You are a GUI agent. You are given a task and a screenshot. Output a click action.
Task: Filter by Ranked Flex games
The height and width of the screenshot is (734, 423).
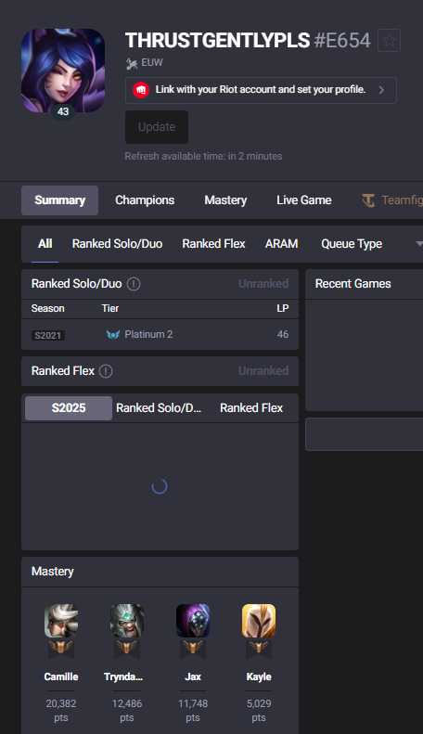(x=214, y=244)
